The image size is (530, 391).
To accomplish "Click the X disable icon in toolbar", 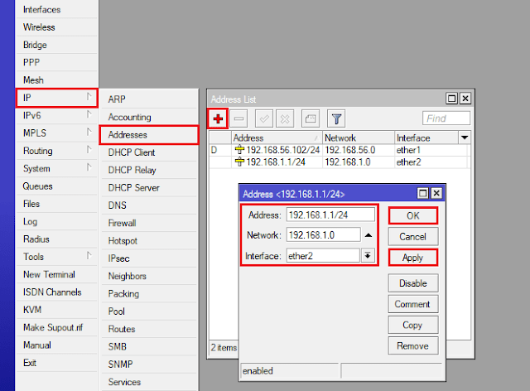I will (285, 118).
